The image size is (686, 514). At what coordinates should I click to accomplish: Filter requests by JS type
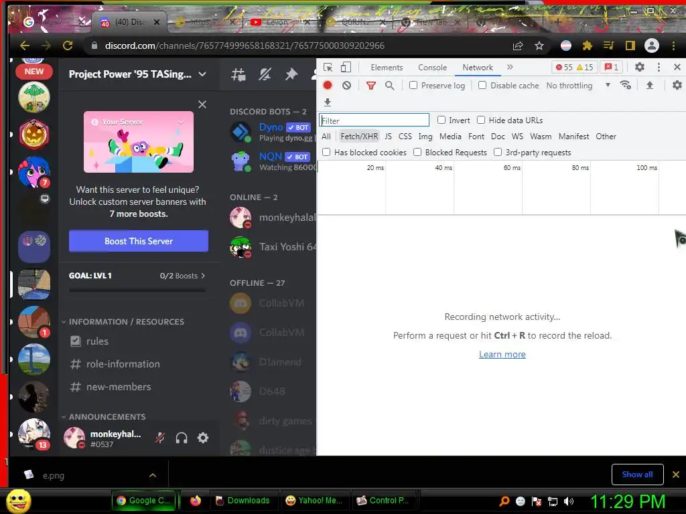click(x=388, y=137)
